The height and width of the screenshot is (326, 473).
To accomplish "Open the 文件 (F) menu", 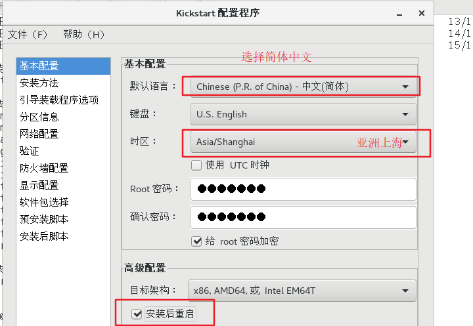I will (x=28, y=34).
